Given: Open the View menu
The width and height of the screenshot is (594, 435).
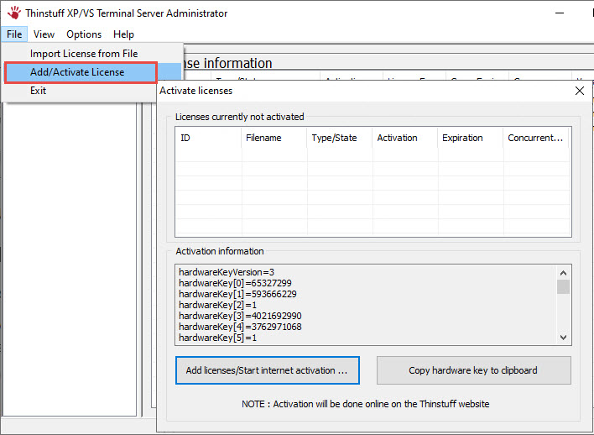Looking at the screenshot, I should pyautogui.click(x=44, y=34).
